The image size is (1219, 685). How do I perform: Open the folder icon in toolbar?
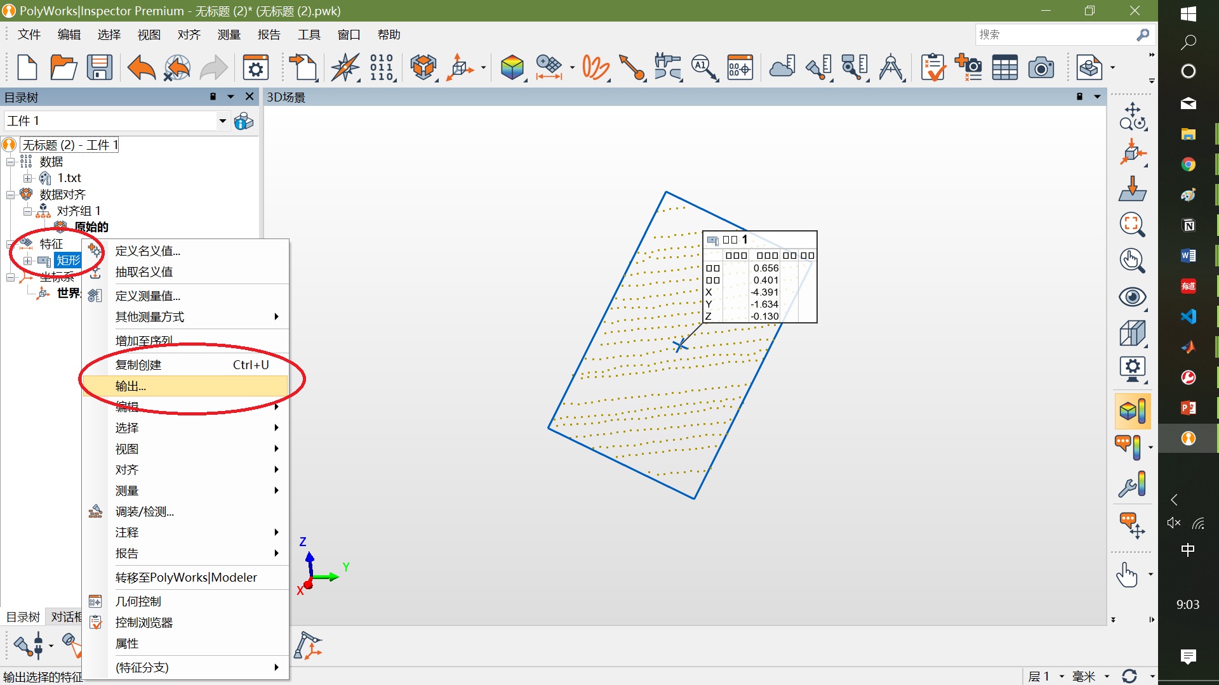[63, 67]
